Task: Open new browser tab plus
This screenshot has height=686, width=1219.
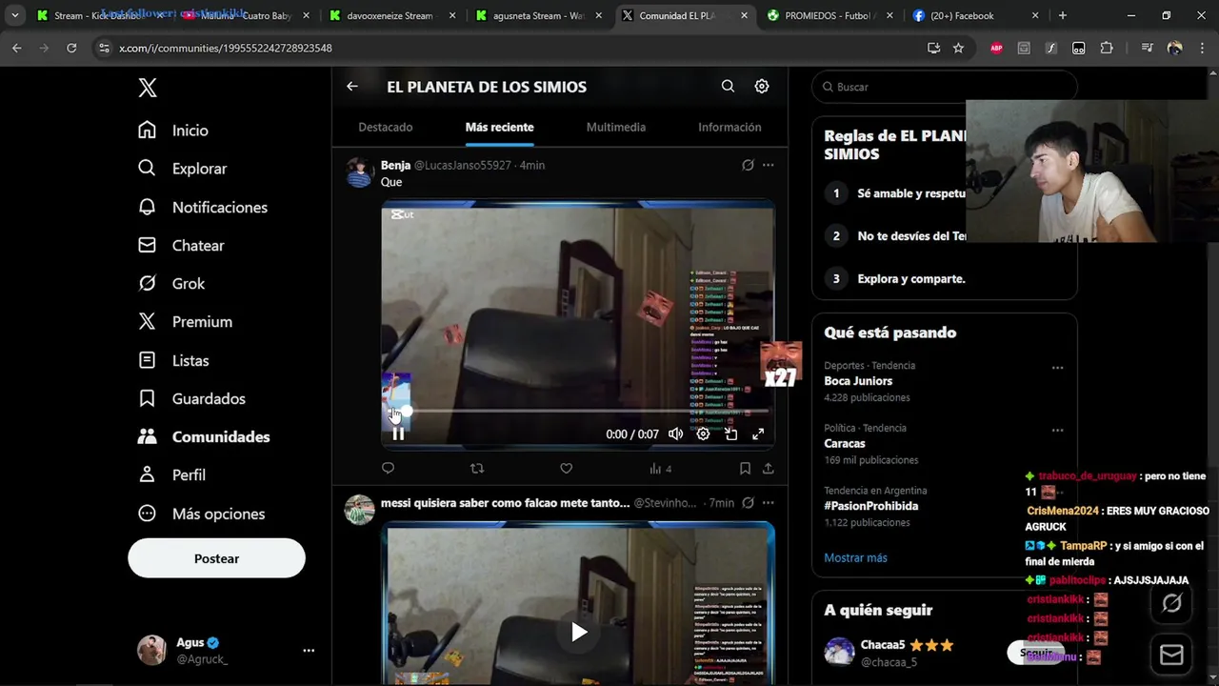Action: pos(1063,15)
